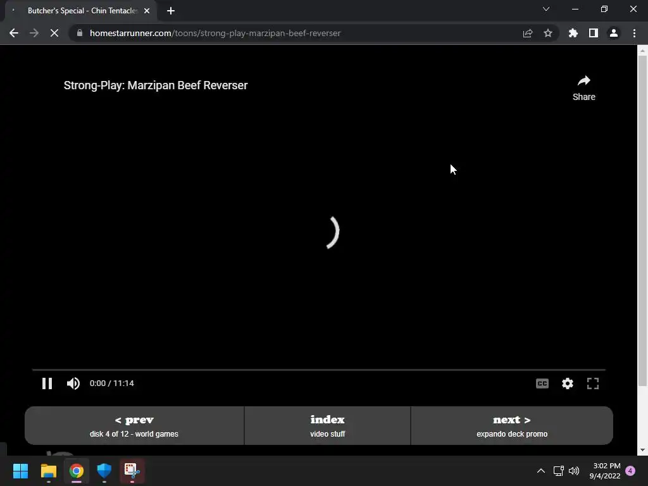The image size is (648, 486).
Task: Show hidden system tray icons
Action: 541,471
